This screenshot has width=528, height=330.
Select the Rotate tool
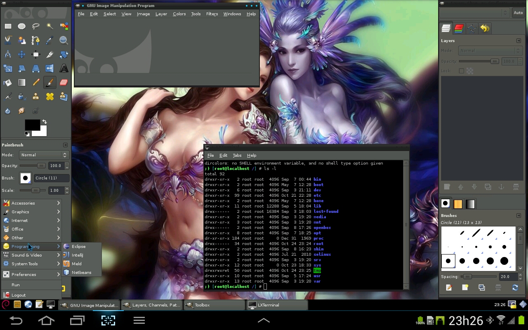pos(64,54)
